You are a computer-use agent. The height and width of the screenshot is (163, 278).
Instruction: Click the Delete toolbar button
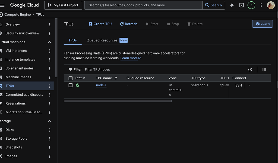coord(195,24)
